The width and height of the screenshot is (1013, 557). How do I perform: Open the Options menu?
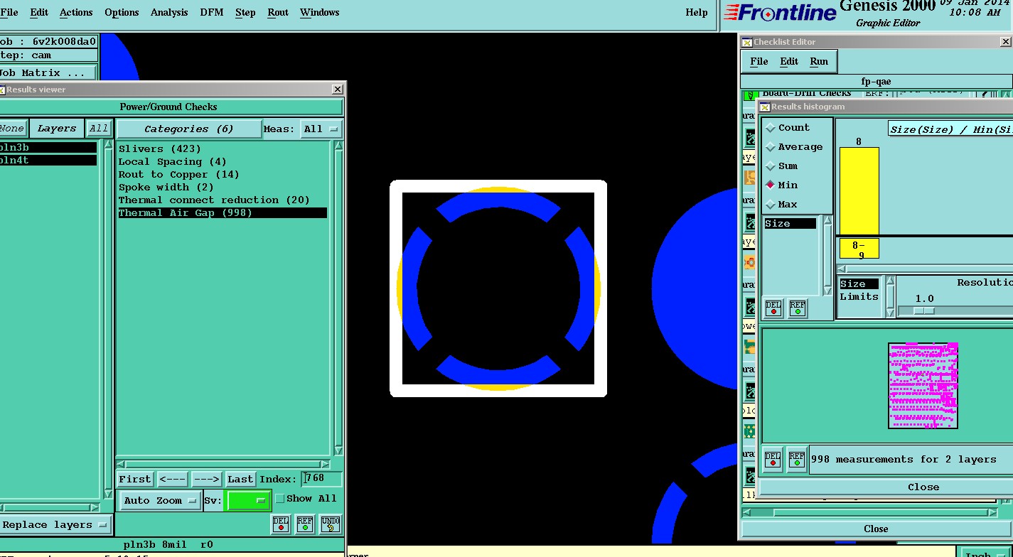(x=122, y=12)
